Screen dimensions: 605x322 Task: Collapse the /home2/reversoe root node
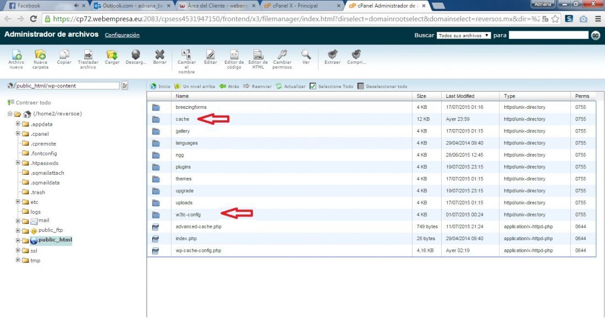coord(10,114)
